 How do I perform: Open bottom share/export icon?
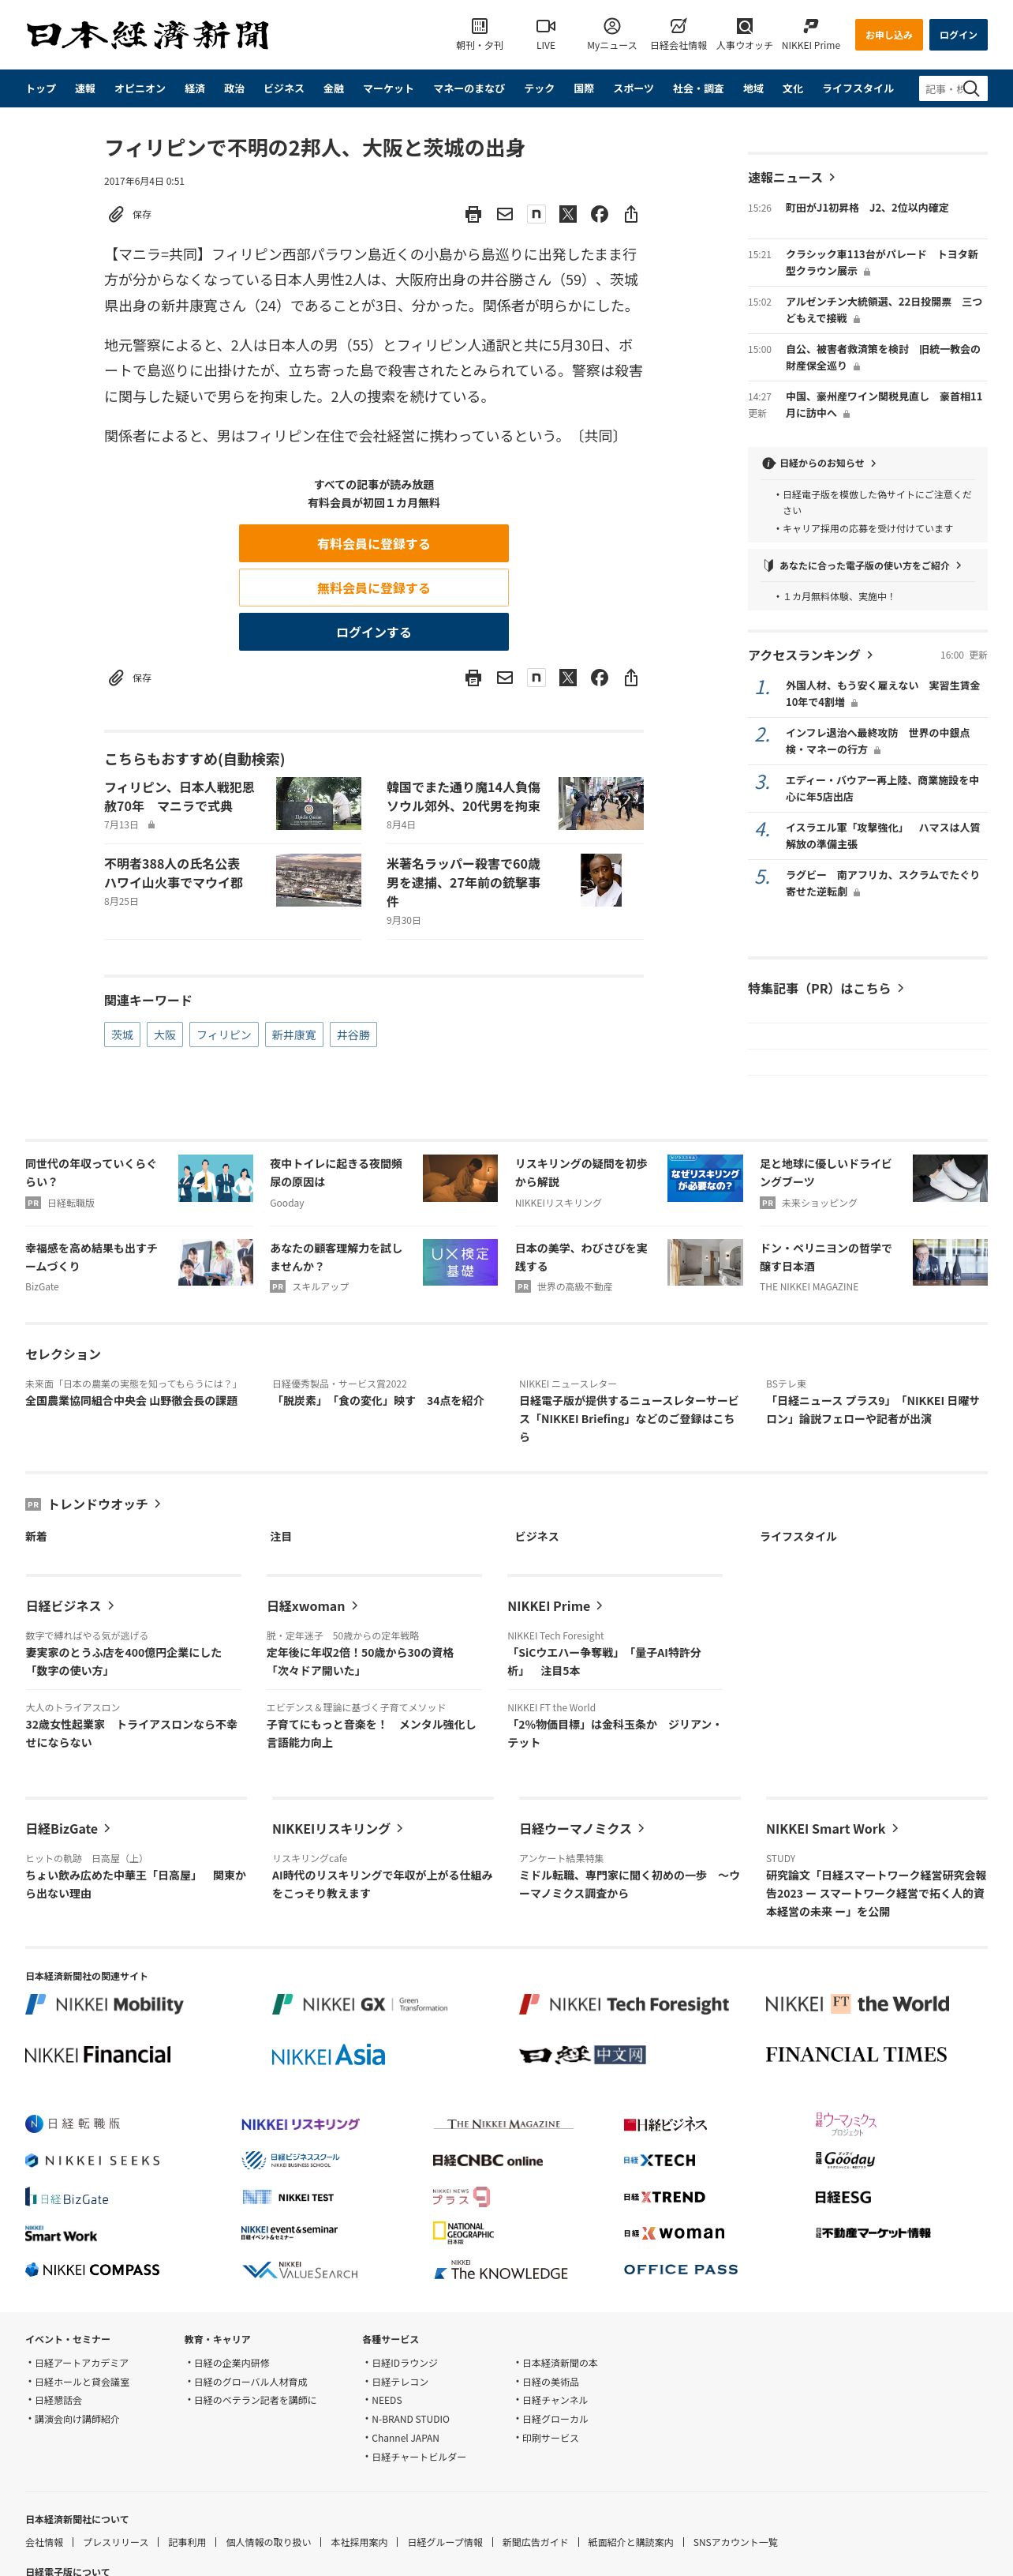click(630, 678)
